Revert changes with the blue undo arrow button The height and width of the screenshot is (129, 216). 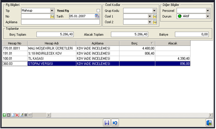tap(115, 123)
